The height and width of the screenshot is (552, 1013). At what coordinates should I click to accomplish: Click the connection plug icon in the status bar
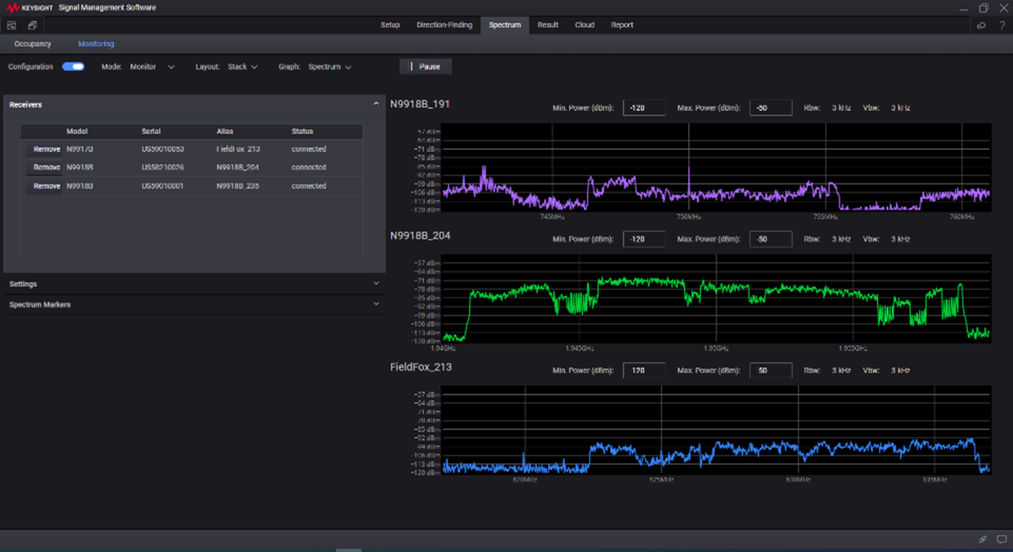click(x=983, y=539)
